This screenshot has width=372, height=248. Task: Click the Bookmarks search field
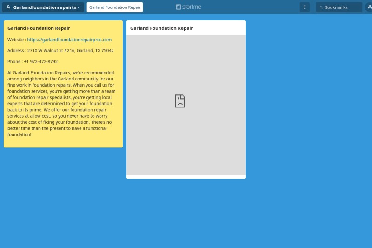(x=339, y=7)
